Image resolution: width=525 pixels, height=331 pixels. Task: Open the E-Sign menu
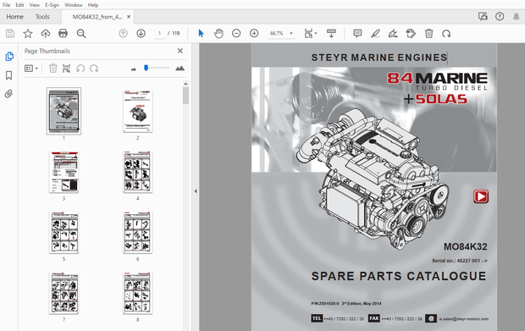52,5
